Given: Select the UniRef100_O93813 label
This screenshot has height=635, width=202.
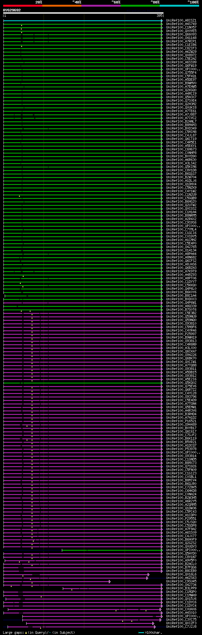Looking at the screenshot, I should [181, 341].
